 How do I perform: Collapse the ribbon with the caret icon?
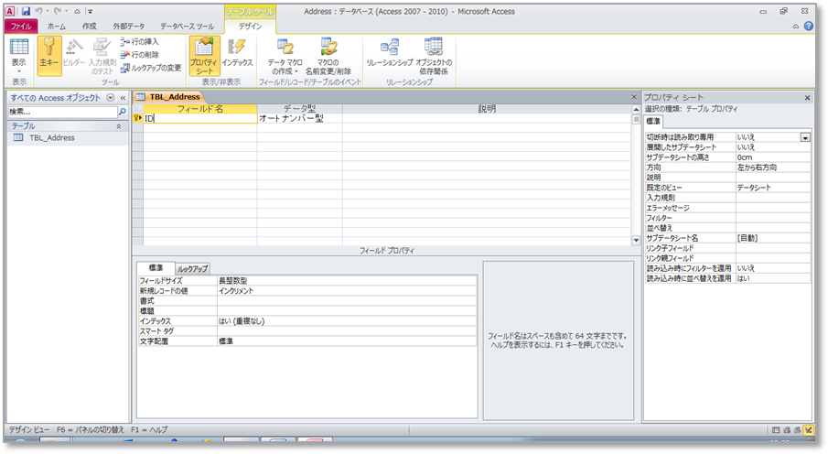[796, 26]
